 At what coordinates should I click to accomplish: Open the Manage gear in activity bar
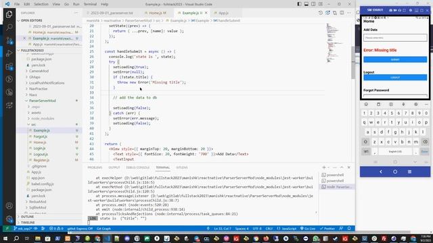click(9, 219)
